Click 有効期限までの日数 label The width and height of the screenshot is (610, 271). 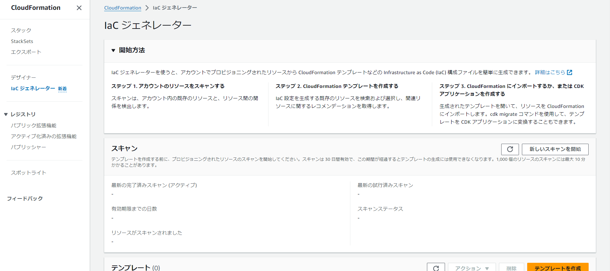(x=134, y=209)
